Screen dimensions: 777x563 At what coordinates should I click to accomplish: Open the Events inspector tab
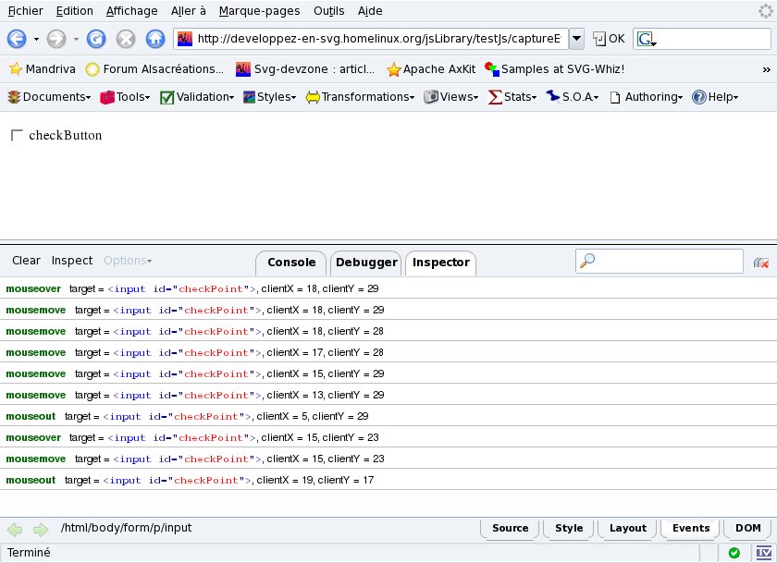(x=691, y=529)
